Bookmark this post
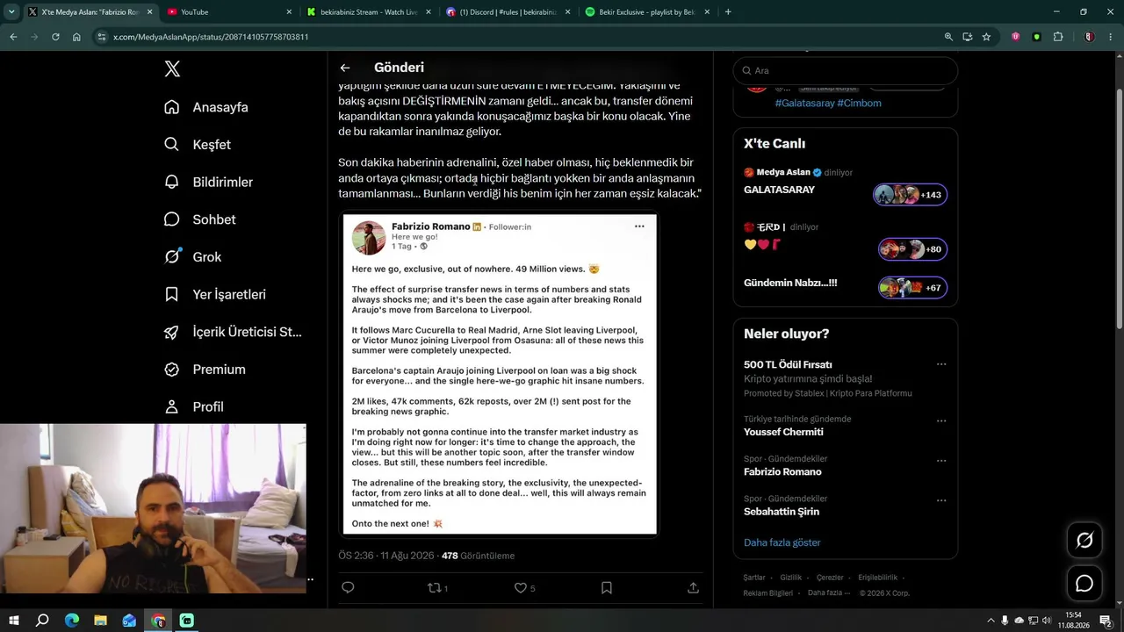The image size is (1124, 632). [607, 588]
